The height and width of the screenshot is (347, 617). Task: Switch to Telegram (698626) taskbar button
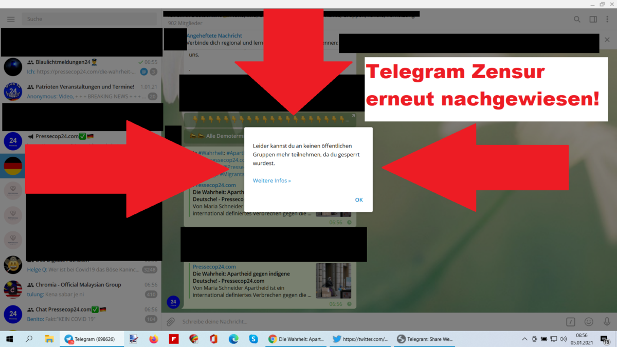(x=92, y=339)
